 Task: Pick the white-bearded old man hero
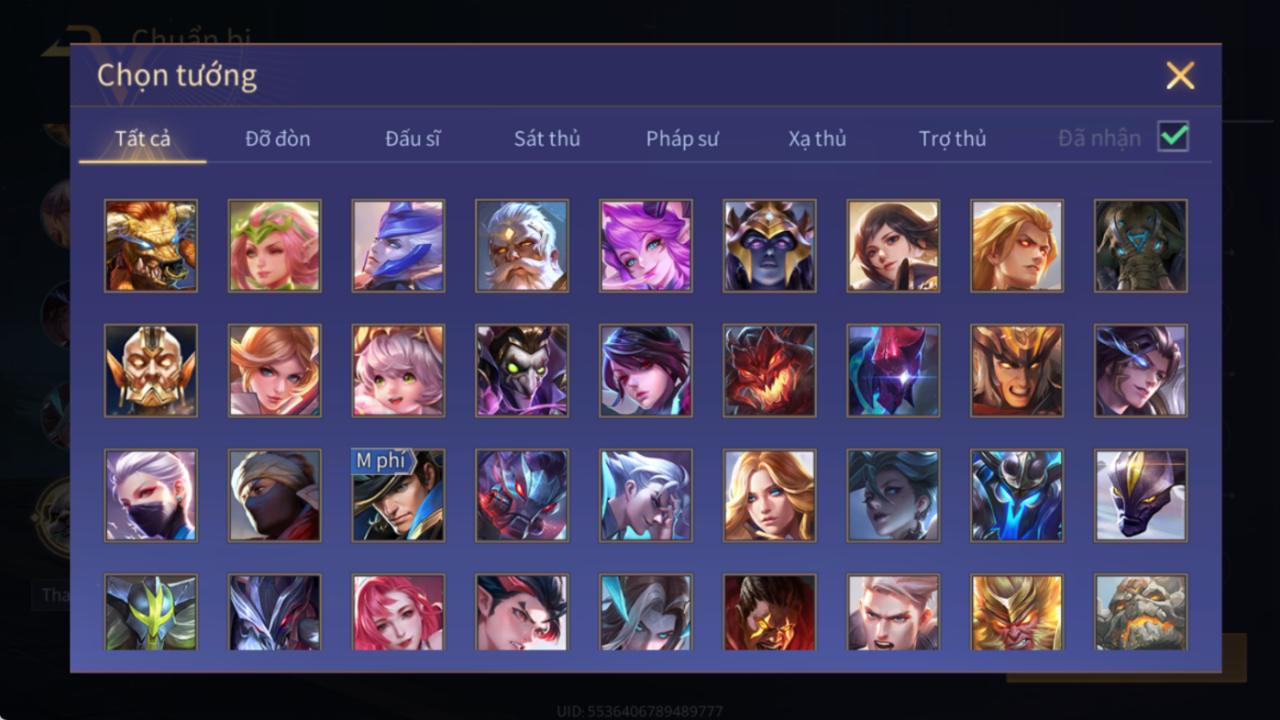(522, 246)
